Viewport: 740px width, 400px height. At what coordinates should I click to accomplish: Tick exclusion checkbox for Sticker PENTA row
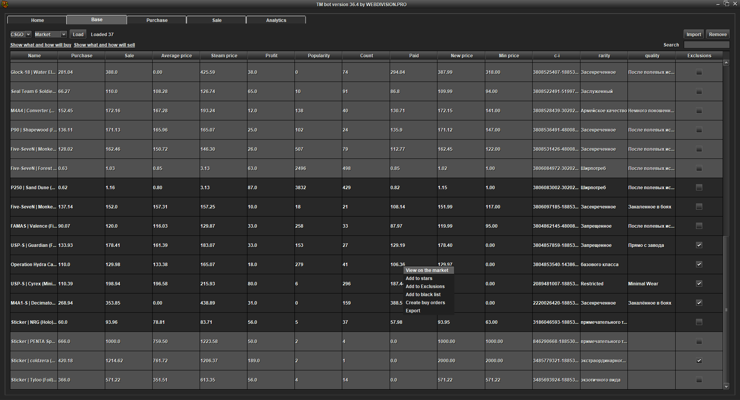point(699,342)
